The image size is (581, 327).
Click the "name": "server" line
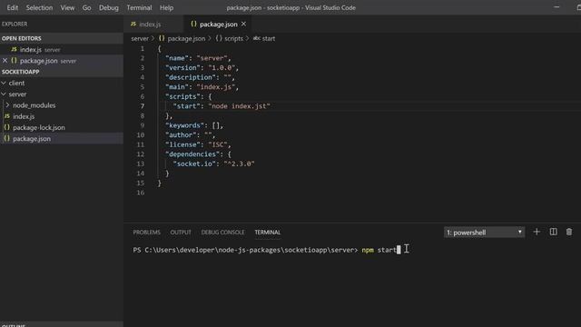[198, 58]
